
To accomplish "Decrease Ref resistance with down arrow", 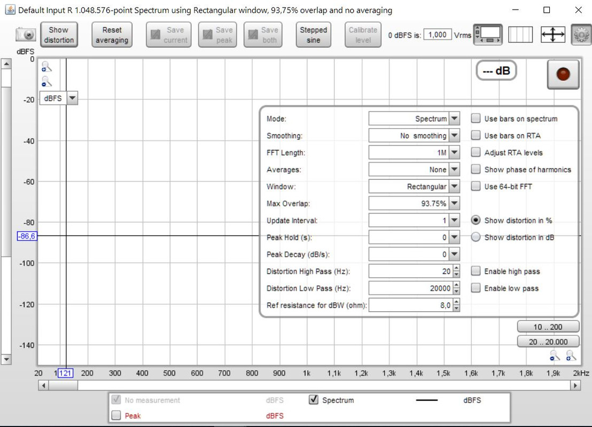I will pyautogui.click(x=456, y=308).
